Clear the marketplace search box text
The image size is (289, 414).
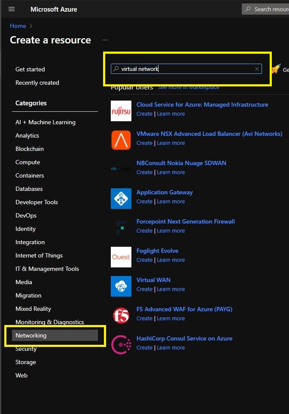[256, 69]
